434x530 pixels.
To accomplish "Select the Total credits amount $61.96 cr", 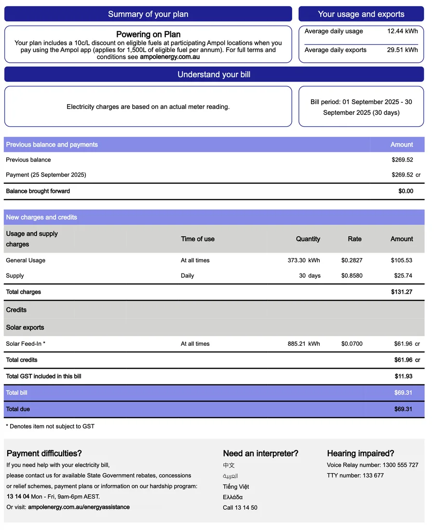I will (x=407, y=360).
